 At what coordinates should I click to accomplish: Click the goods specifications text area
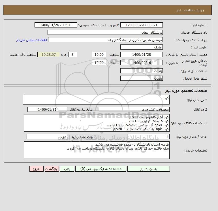coord(97,123)
